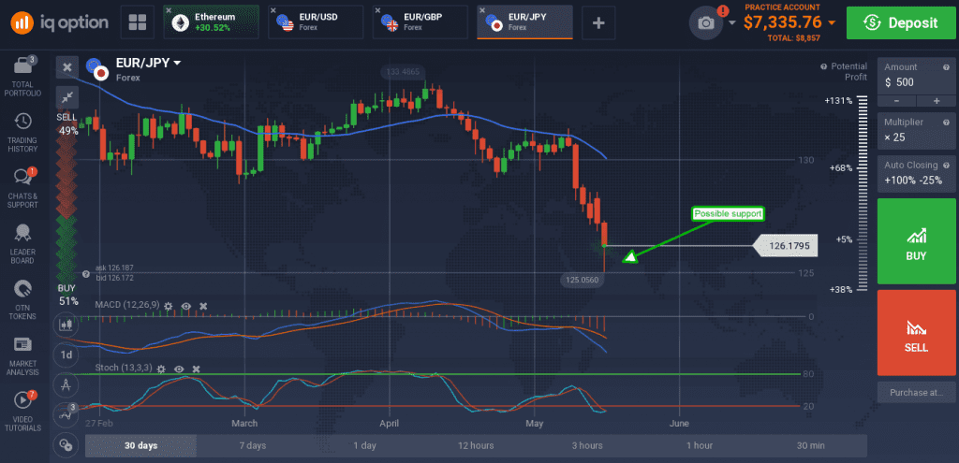The image size is (959, 463).
Task: Open Stoch indicator settings gear
Action: tap(161, 369)
